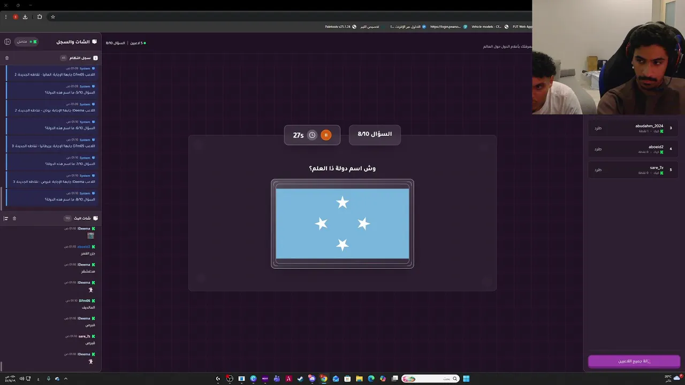Open Paletools v25.1.24 bookmark
The image size is (685, 385).
tap(341, 27)
